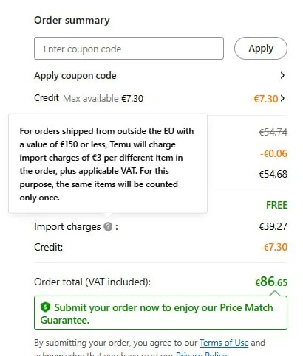Viewport: 303px width, 356px height.
Task: Click the green Price Match shield icon
Action: (x=45, y=307)
